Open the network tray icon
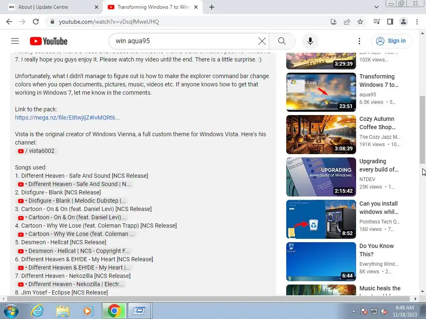 [x=374, y=311]
